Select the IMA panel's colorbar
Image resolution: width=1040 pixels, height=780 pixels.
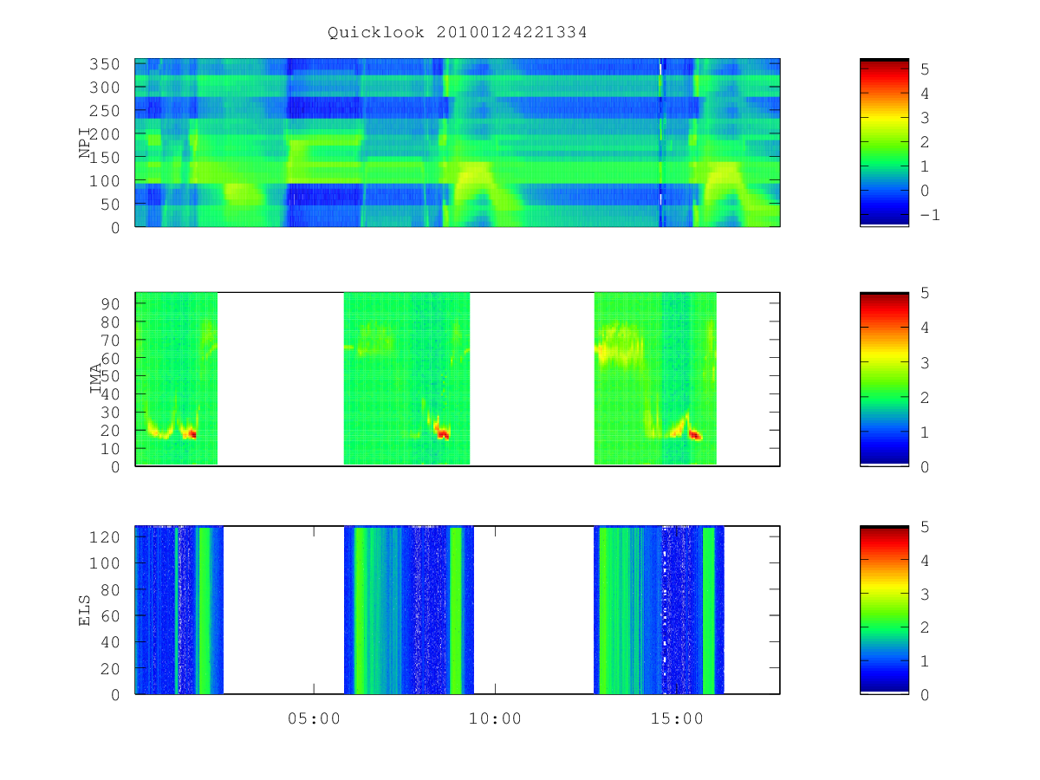884,379
